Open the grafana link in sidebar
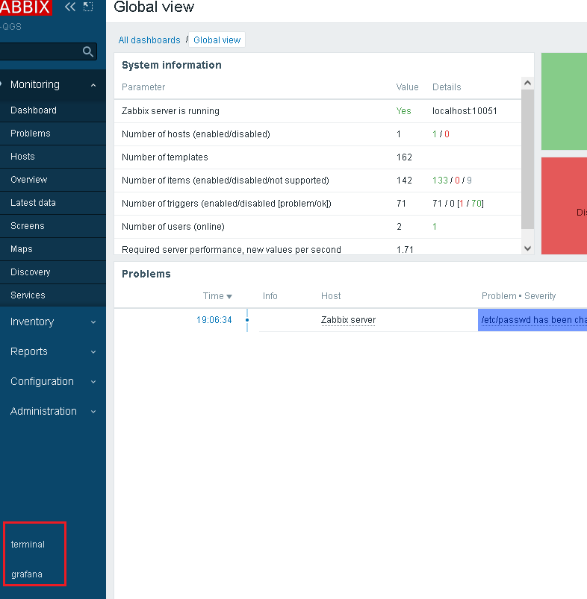Image resolution: width=587 pixels, height=599 pixels. coord(27,574)
